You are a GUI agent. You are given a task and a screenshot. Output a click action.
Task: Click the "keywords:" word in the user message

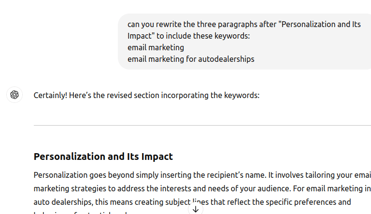[230, 36]
